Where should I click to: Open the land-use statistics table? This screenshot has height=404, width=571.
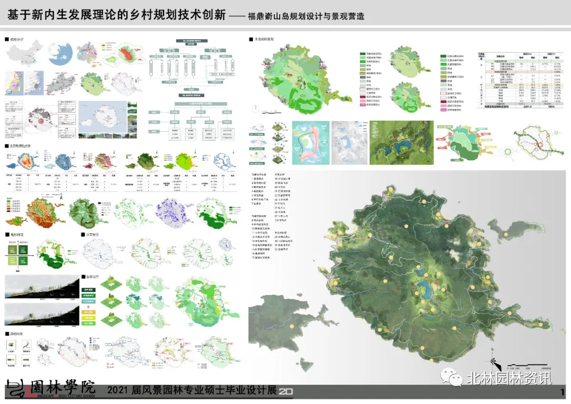[x=519, y=80]
